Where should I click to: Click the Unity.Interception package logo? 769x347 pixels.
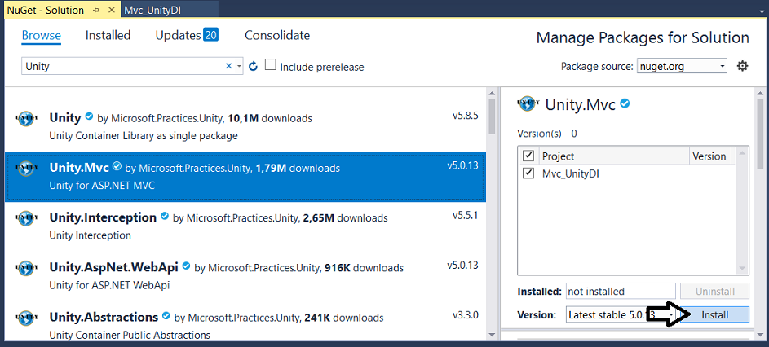point(25,218)
